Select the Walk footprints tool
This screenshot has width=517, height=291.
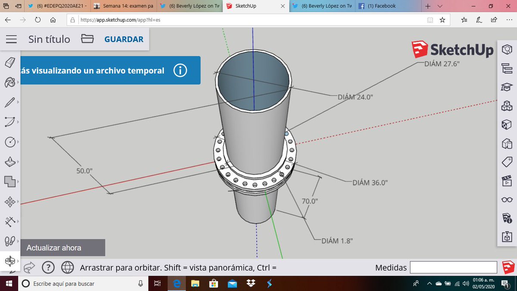[9, 241]
